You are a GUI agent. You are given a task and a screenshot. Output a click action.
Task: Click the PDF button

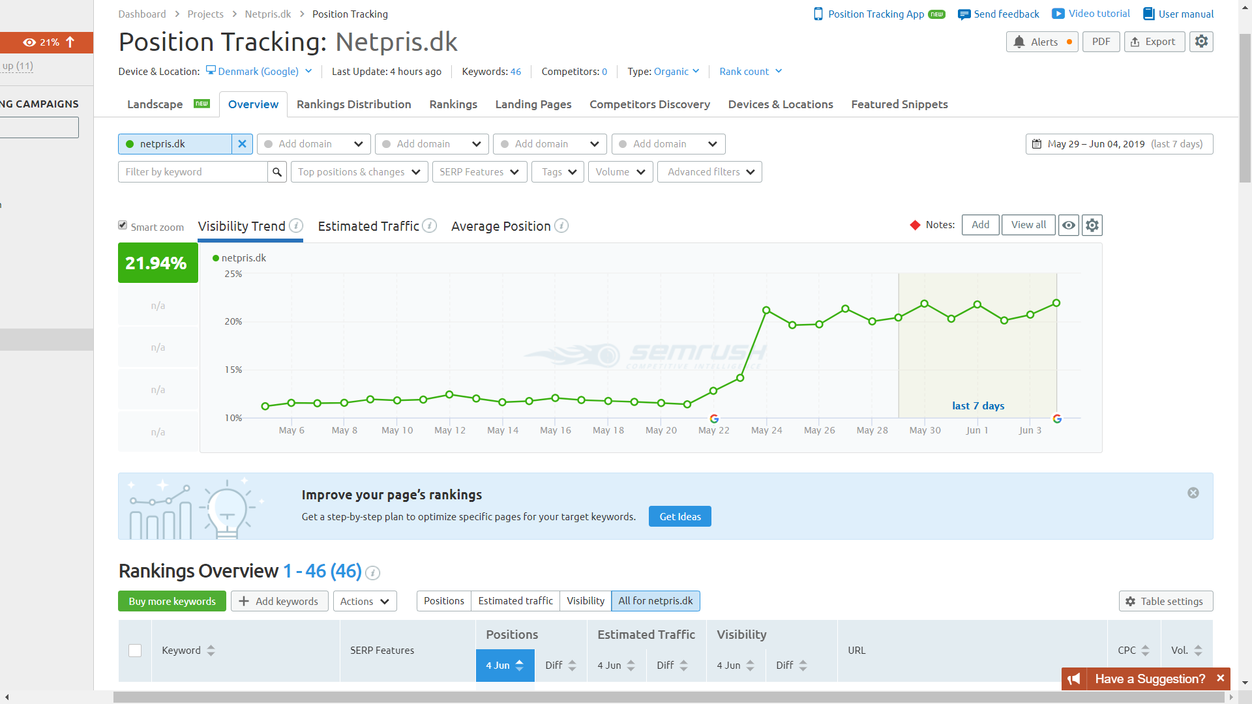click(x=1101, y=42)
